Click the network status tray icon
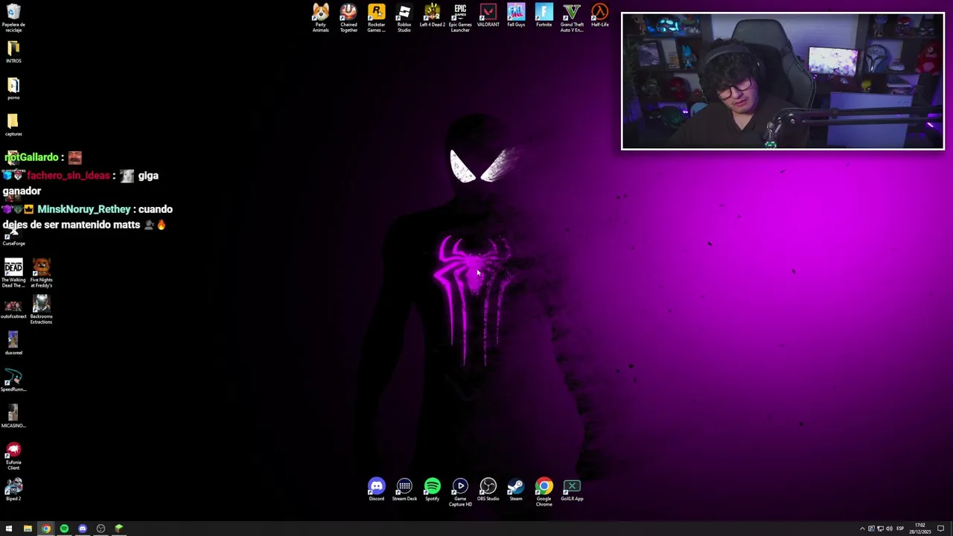Screen dimensions: 953x536 [x=880, y=529]
